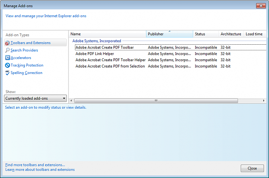269x178 pixels.
Task: Sort by the Publisher column header
Action: click(x=170, y=34)
